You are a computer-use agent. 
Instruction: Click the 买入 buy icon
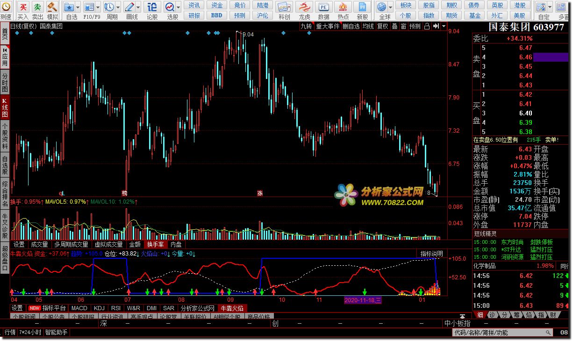(23, 7)
